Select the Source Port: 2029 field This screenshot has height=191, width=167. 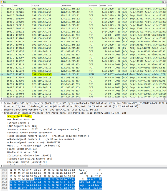(19, 116)
